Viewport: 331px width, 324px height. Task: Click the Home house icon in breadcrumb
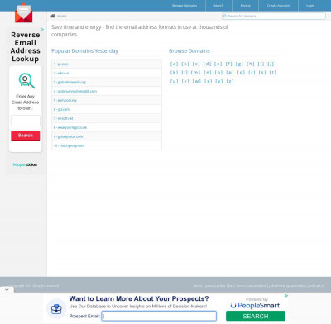[53, 16]
